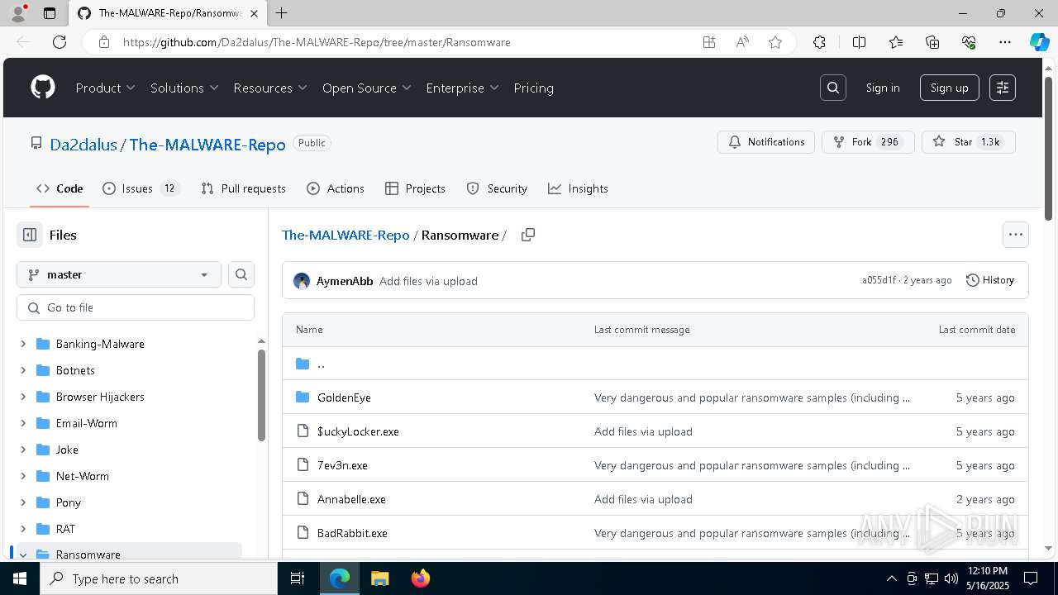
Task: Expand the Enterprise navigation menu
Action: [x=463, y=88]
